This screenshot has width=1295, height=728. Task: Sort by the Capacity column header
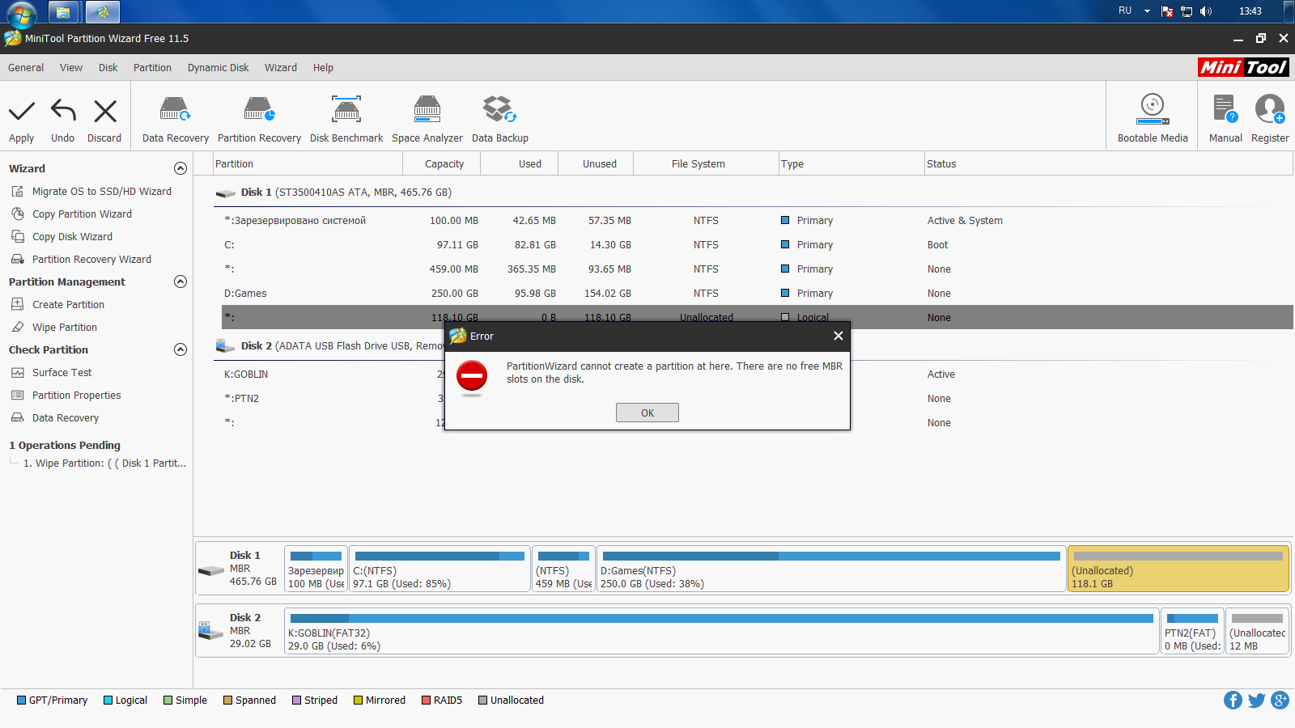(x=444, y=163)
